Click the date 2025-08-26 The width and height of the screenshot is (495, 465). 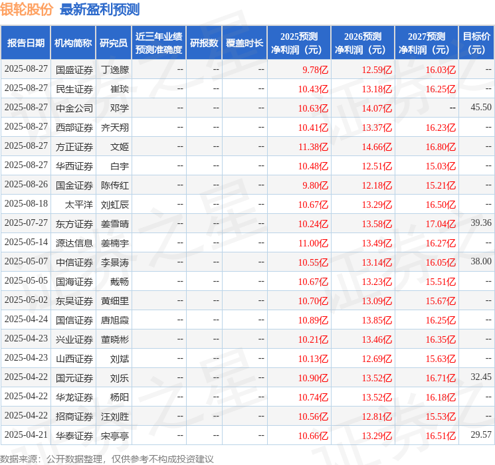click(x=26, y=185)
